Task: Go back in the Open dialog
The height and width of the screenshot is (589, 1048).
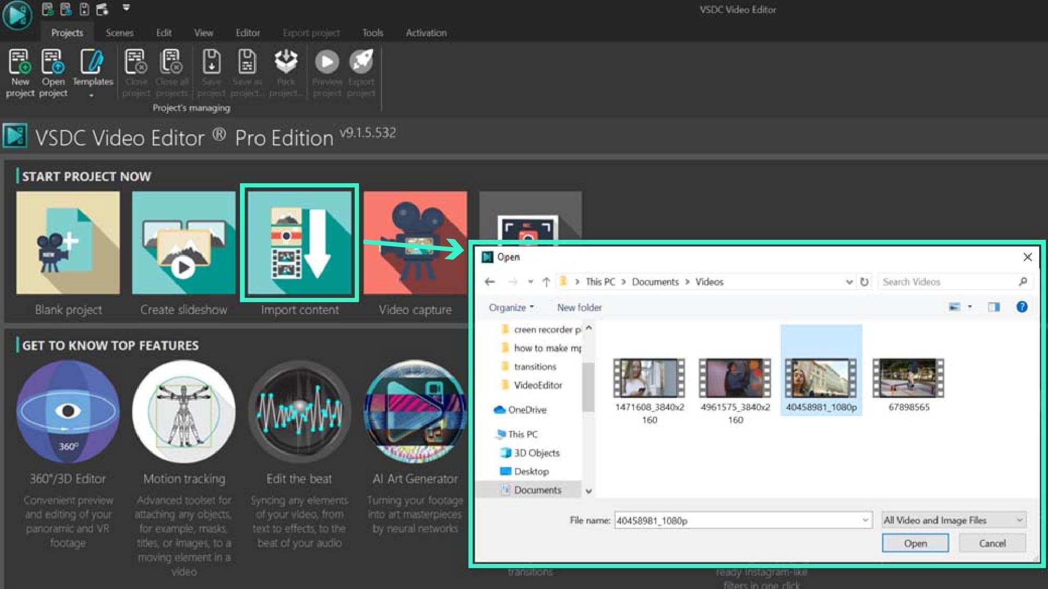Action: (x=490, y=282)
